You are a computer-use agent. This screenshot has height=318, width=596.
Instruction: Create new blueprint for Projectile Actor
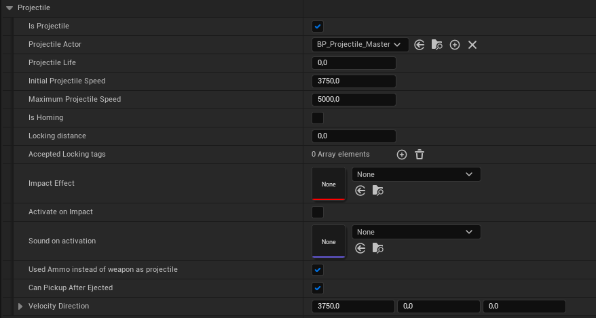click(455, 45)
